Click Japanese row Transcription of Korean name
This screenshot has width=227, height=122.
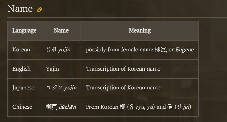pos(123,88)
